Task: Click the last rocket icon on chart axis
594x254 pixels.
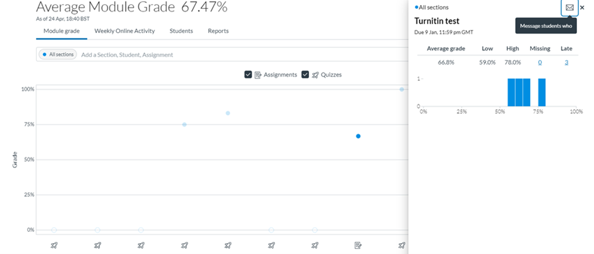Action: (x=401, y=245)
